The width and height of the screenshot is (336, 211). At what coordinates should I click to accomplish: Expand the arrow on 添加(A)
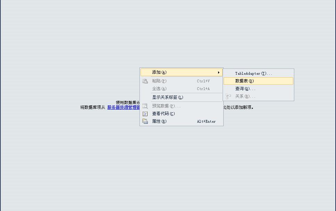tap(218, 72)
